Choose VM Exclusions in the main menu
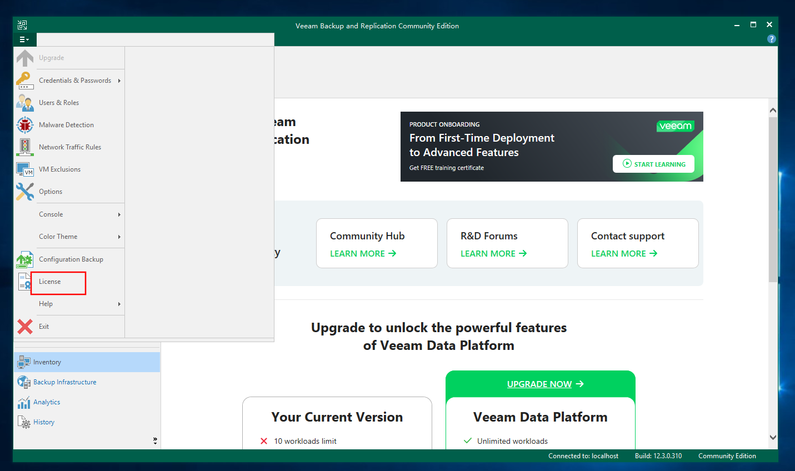This screenshot has height=471, width=795. point(69,169)
